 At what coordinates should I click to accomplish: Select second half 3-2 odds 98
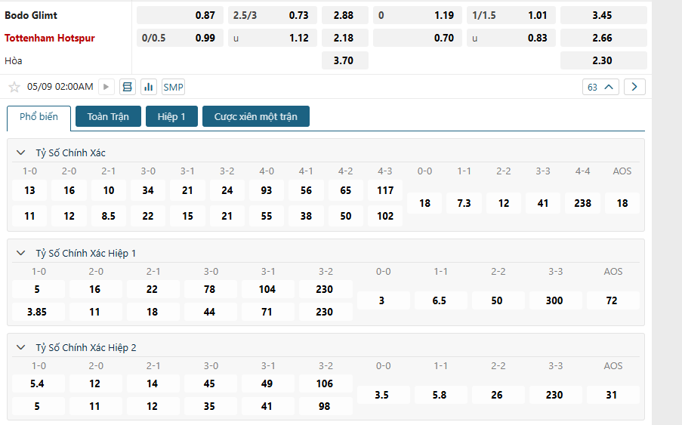[325, 406]
